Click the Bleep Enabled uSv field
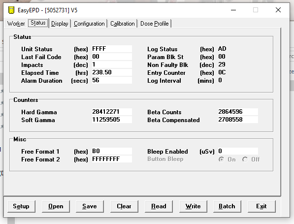Image resolution: width=294 pixels, height=224 pixels. (238, 151)
